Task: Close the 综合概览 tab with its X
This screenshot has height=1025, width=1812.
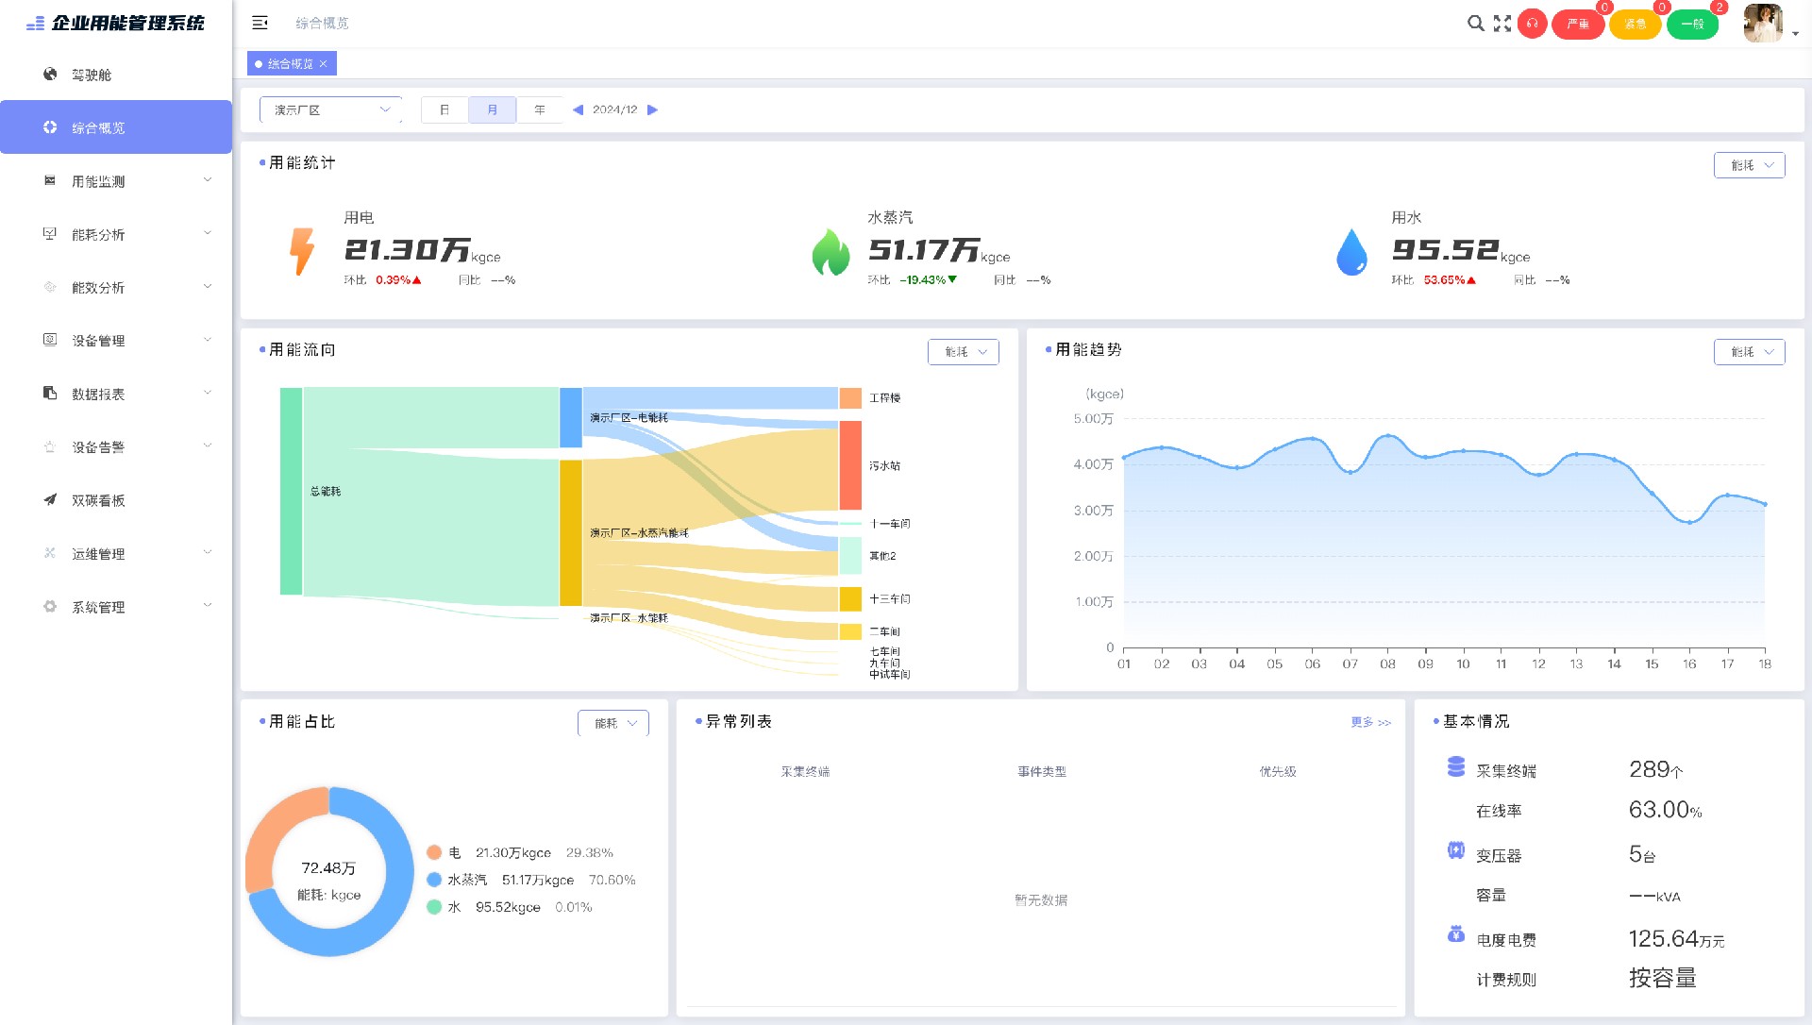Action: 323,64
